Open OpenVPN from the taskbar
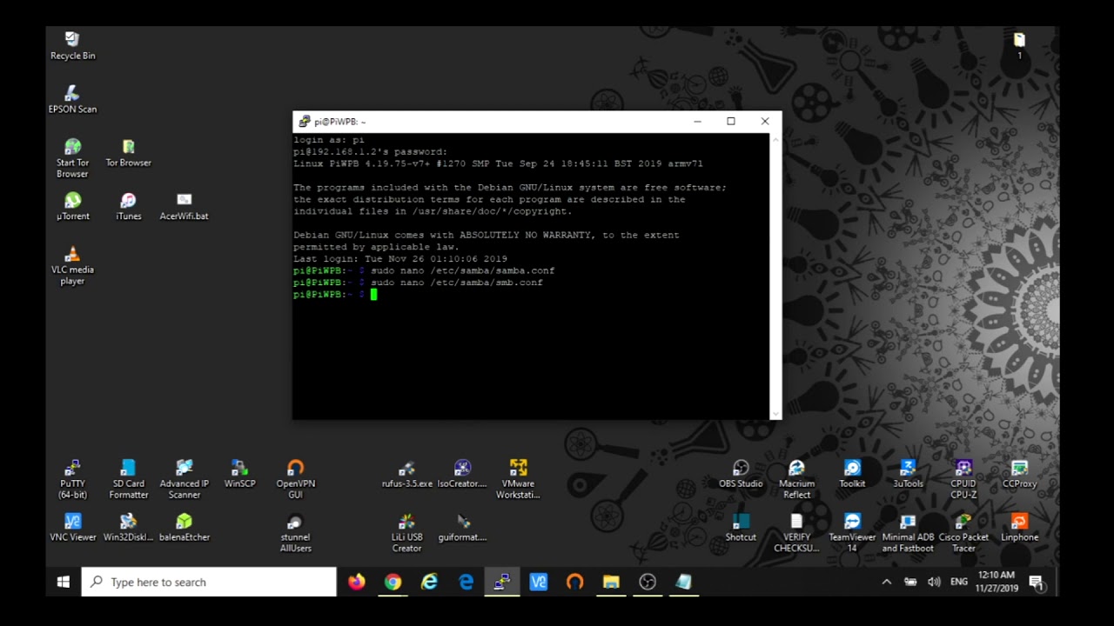The image size is (1114, 626). pyautogui.click(x=574, y=582)
